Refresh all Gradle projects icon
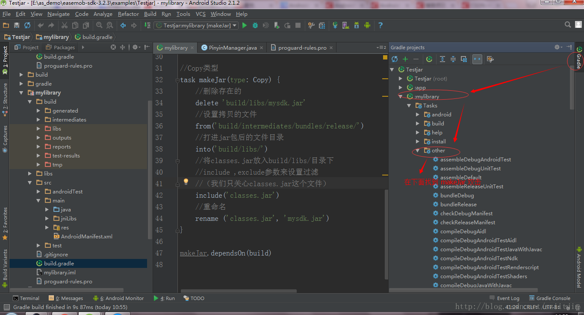This screenshot has width=584, height=315. 395,59
